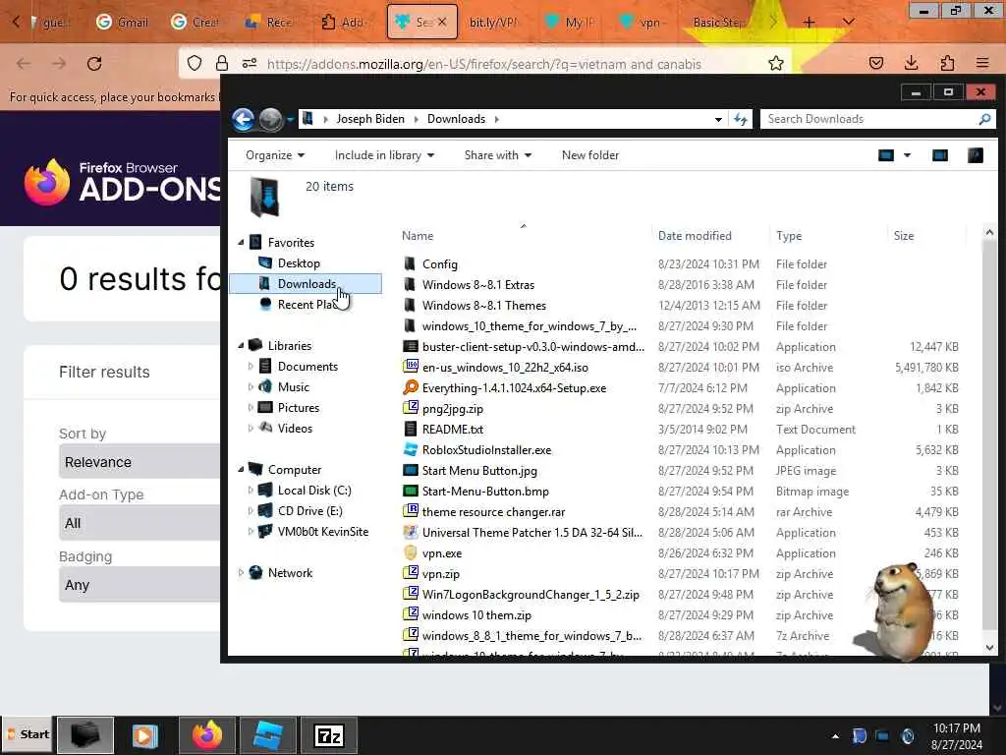Viewport: 1006px width, 755px height.
Task: Open the Firefox hamburger menu
Action: click(982, 63)
